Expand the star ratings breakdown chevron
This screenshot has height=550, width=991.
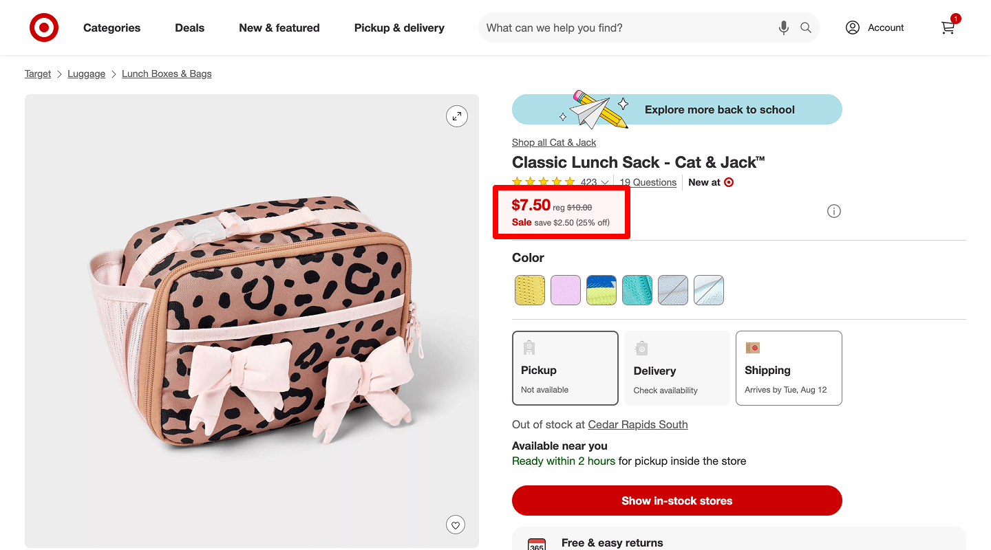(x=604, y=182)
